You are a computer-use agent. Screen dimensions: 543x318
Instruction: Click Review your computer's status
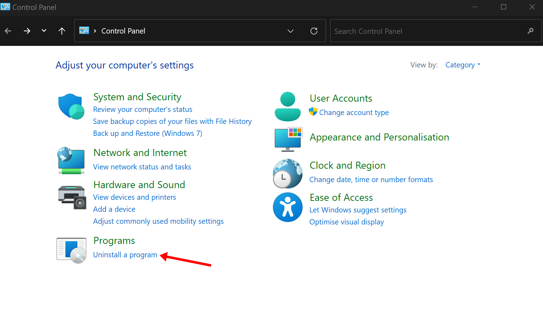[143, 109]
